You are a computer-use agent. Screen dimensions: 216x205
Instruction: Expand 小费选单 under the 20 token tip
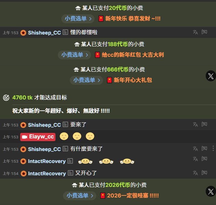click(x=78, y=18)
